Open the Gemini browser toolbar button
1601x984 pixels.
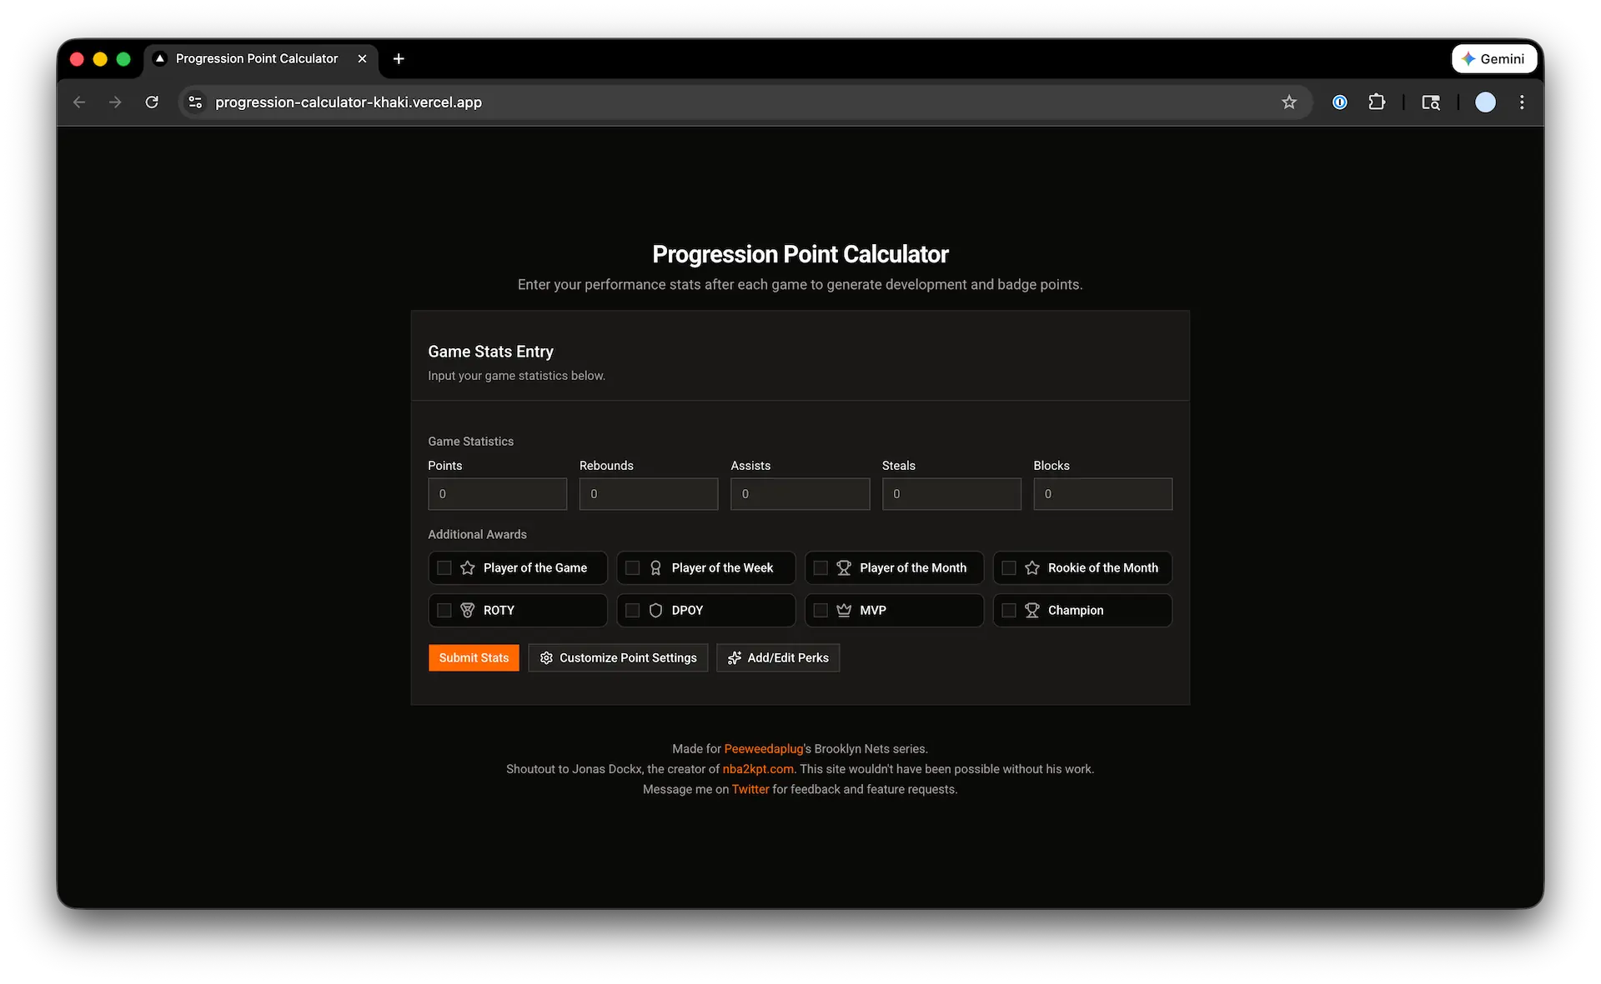point(1494,58)
